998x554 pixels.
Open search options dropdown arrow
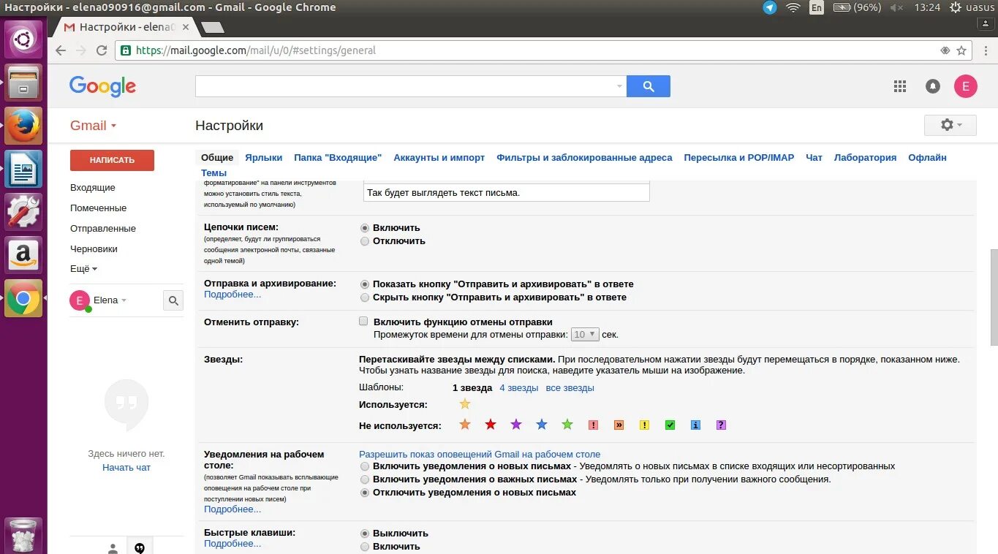[x=620, y=86]
